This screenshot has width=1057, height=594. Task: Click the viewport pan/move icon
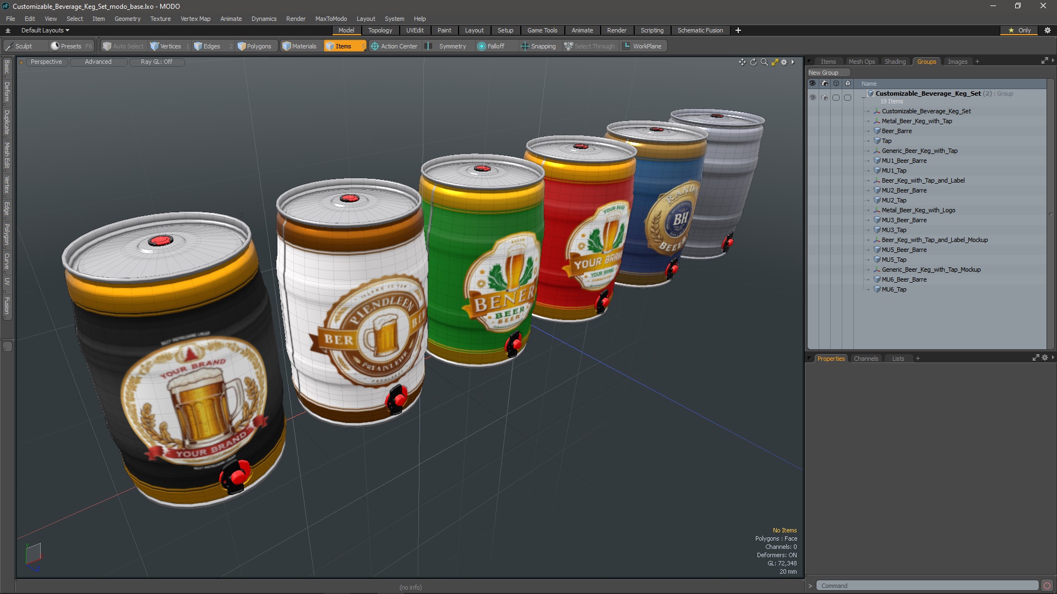[x=742, y=62]
